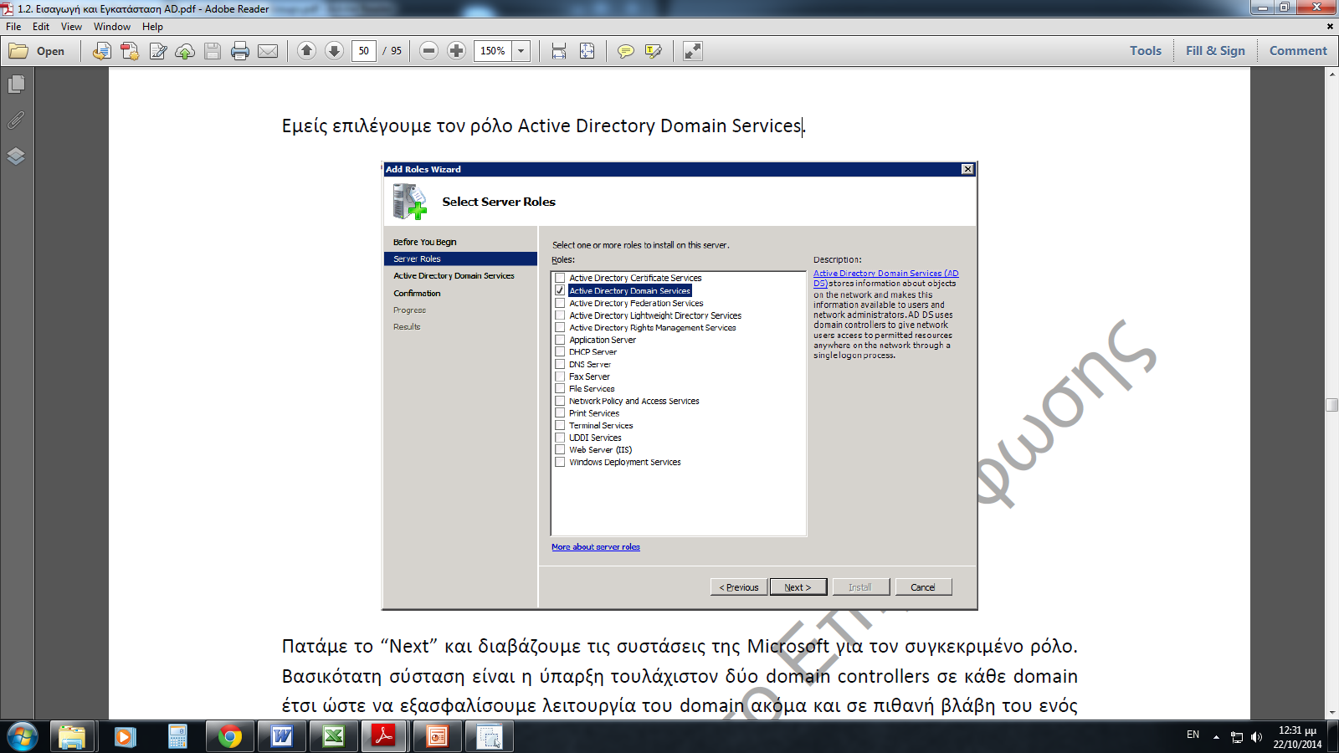The height and width of the screenshot is (753, 1339).
Task: Click the Cancel button in wizard
Action: (x=923, y=587)
